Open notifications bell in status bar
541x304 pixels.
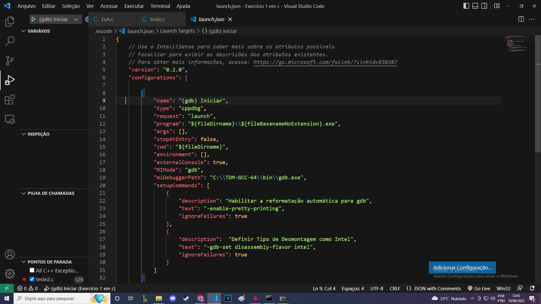532,288
